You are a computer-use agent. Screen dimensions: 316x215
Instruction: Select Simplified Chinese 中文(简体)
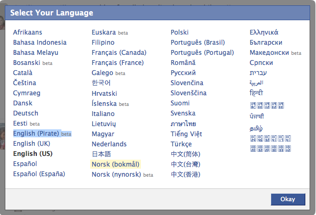[185, 154]
